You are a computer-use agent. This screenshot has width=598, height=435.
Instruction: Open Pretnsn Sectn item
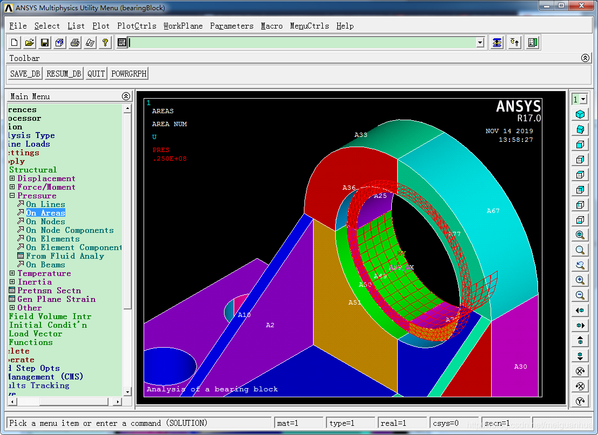click(49, 291)
